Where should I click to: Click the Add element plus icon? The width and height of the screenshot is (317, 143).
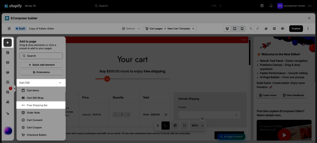coord(7,43)
